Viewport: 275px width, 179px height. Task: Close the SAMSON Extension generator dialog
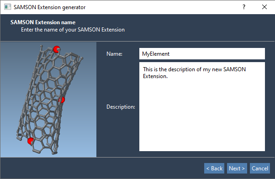tap(264, 7)
